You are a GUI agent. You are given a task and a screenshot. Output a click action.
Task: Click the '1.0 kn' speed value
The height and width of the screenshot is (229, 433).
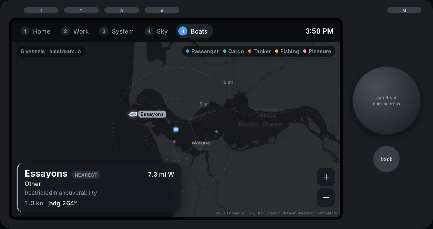pyautogui.click(x=34, y=203)
